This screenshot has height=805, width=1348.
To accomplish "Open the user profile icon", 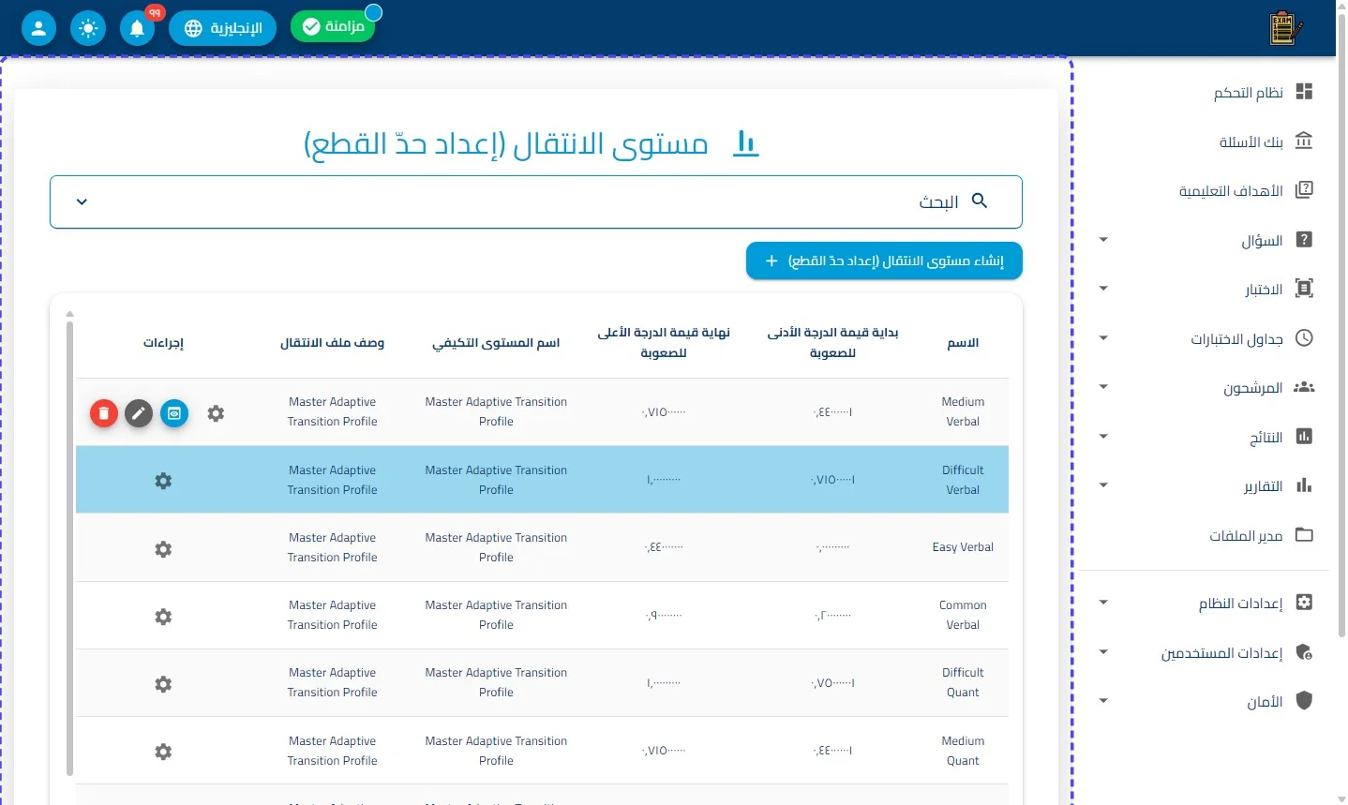I will [x=38, y=28].
